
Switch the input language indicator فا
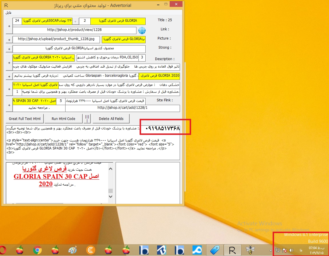[x=301, y=250]
